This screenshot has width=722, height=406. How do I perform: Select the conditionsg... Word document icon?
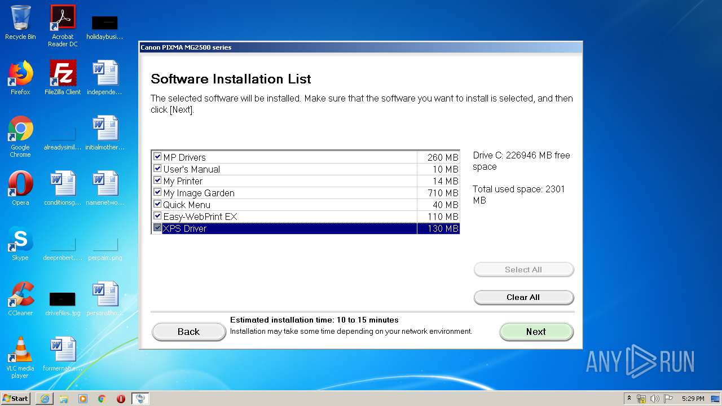pyautogui.click(x=63, y=188)
